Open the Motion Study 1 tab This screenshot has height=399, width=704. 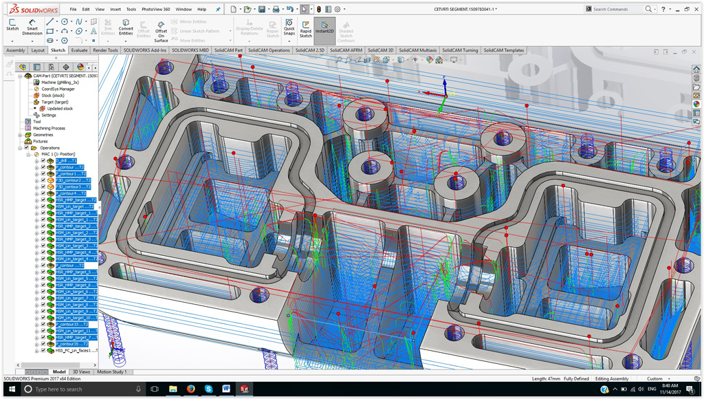(112, 371)
